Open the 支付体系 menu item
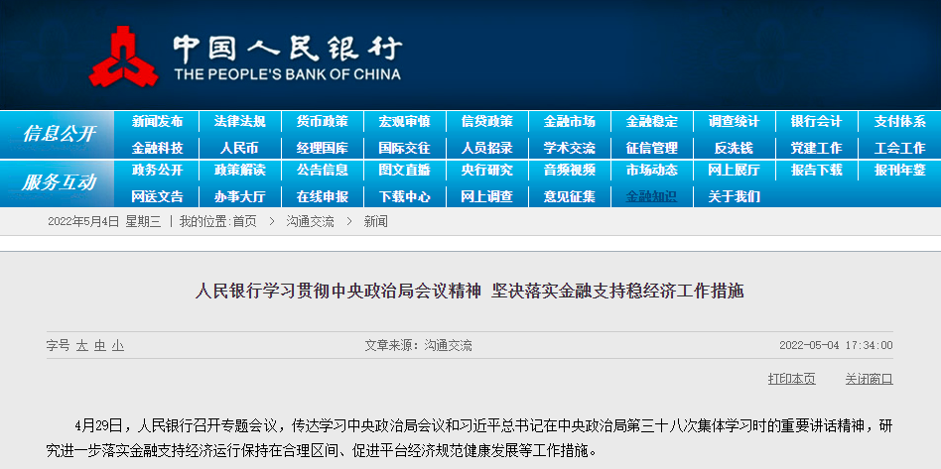 click(x=899, y=121)
